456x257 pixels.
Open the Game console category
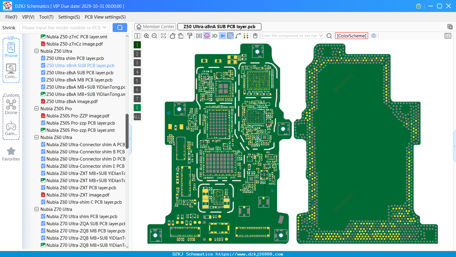click(11, 128)
